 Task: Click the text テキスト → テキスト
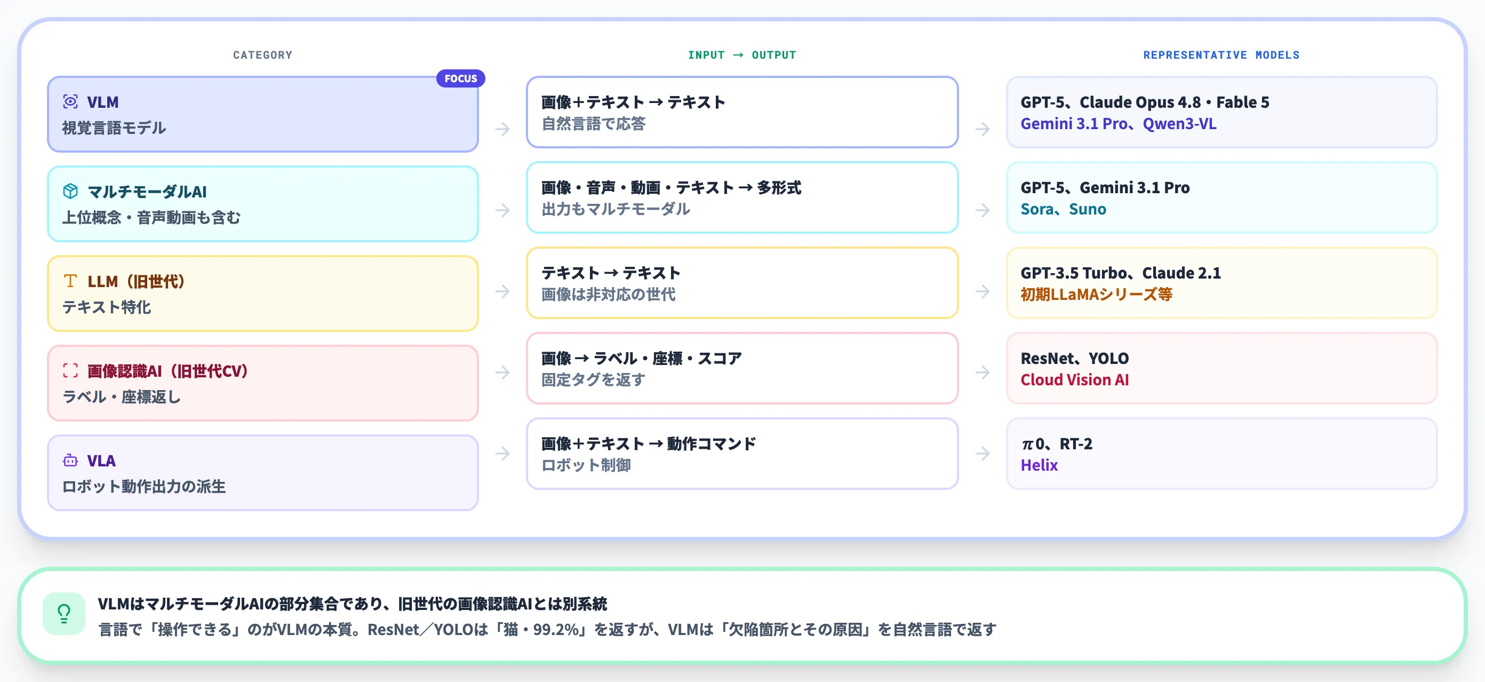pyautogui.click(x=611, y=273)
